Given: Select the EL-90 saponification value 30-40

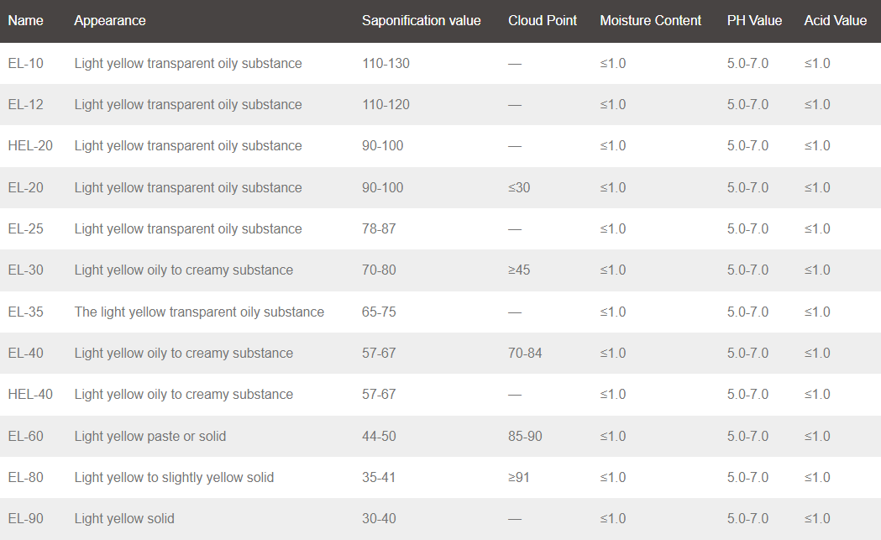Looking at the screenshot, I should [379, 519].
